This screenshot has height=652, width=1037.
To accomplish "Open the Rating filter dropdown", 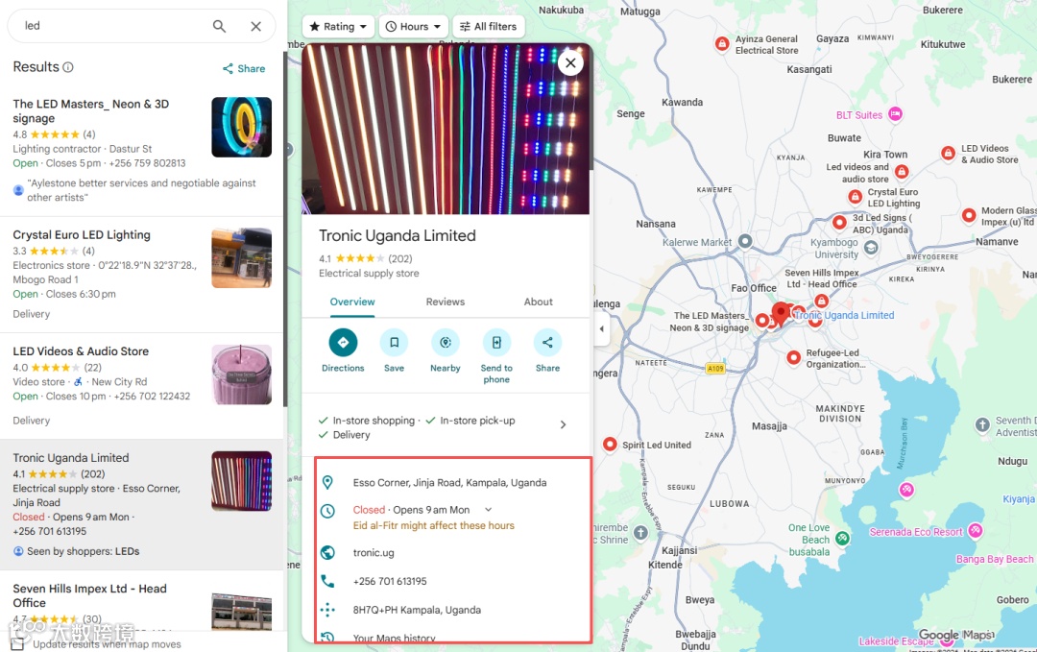I will click(x=338, y=27).
